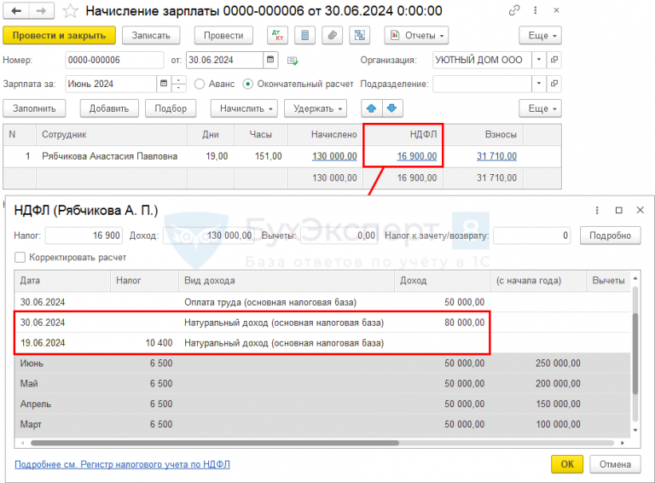The height and width of the screenshot is (483, 655).
Task: Click the Провести button
Action: click(223, 36)
